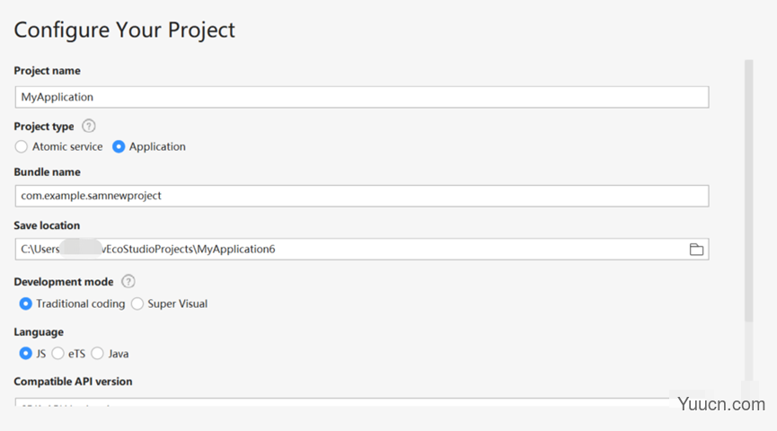
Task: Click the scrollbar track below the thumb
Action: click(x=749, y=352)
